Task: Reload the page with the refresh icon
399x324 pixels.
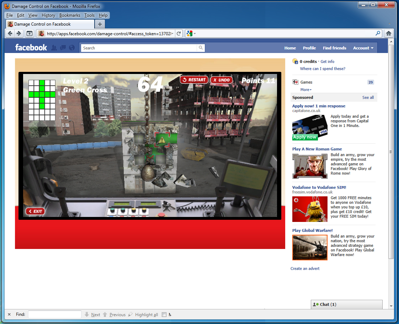Action: (179, 33)
